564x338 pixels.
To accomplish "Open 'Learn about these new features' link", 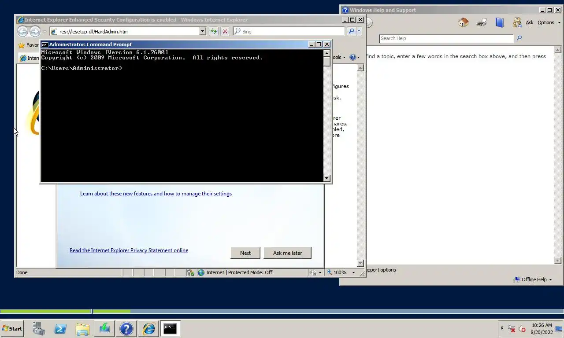I will [x=156, y=194].
